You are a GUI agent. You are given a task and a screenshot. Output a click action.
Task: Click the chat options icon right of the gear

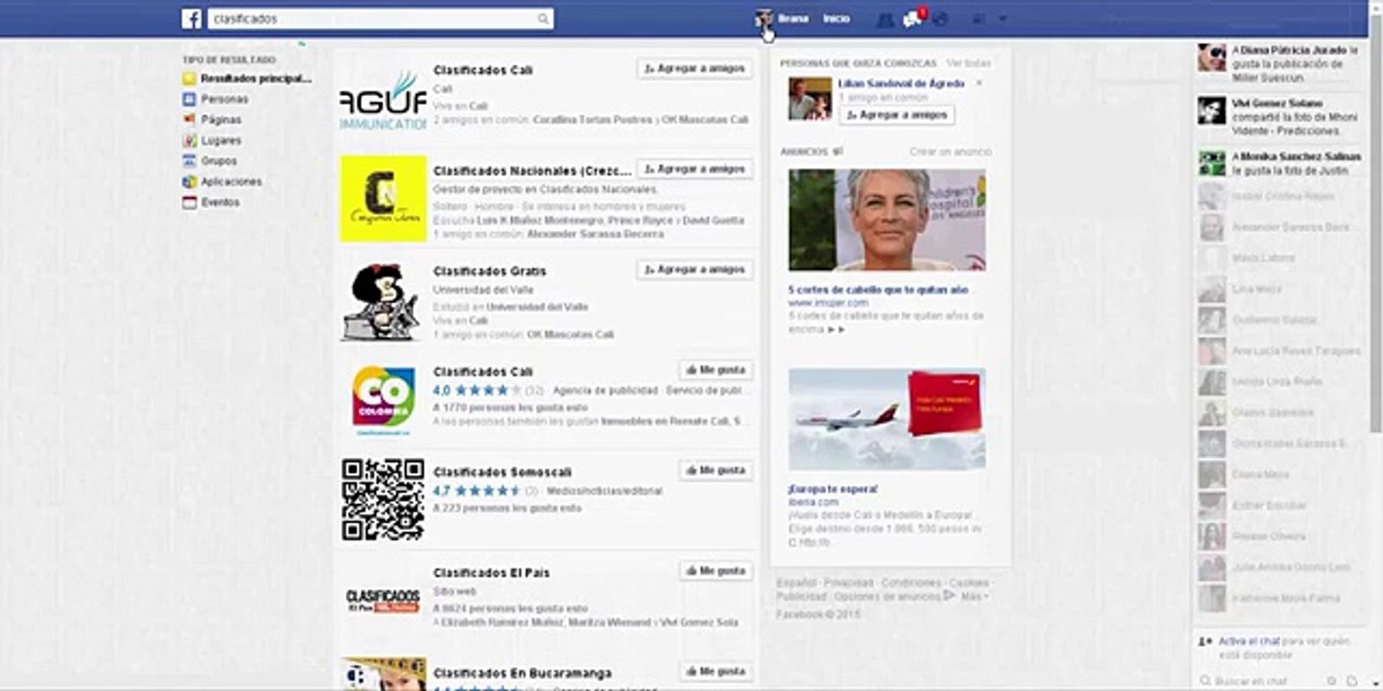1351,680
